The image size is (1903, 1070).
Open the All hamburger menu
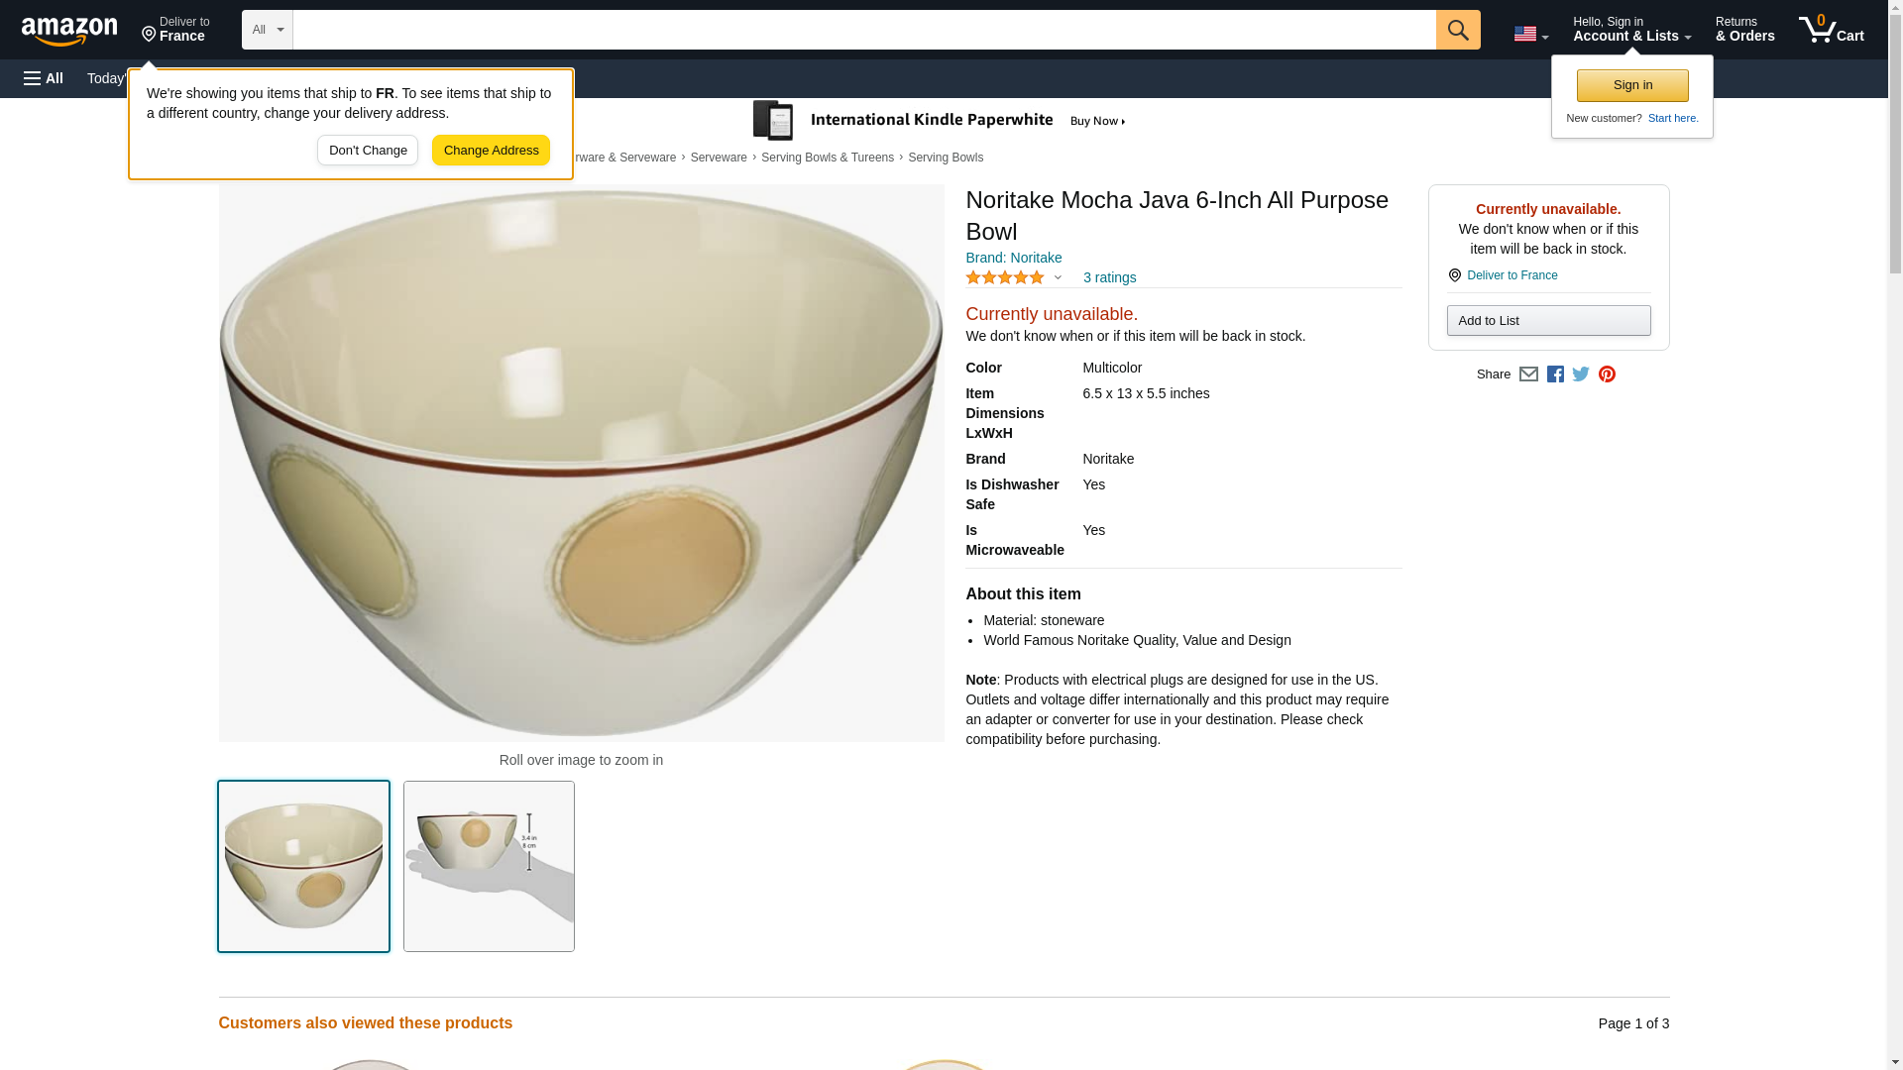(44, 78)
